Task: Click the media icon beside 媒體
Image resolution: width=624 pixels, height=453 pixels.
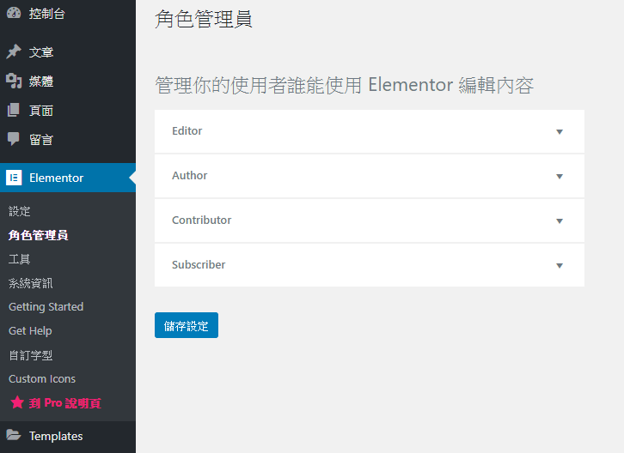Action: [14, 81]
